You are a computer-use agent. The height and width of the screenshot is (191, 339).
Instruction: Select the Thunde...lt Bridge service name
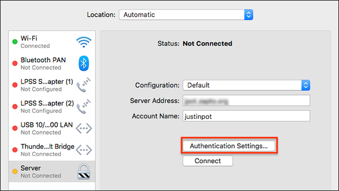(x=47, y=147)
